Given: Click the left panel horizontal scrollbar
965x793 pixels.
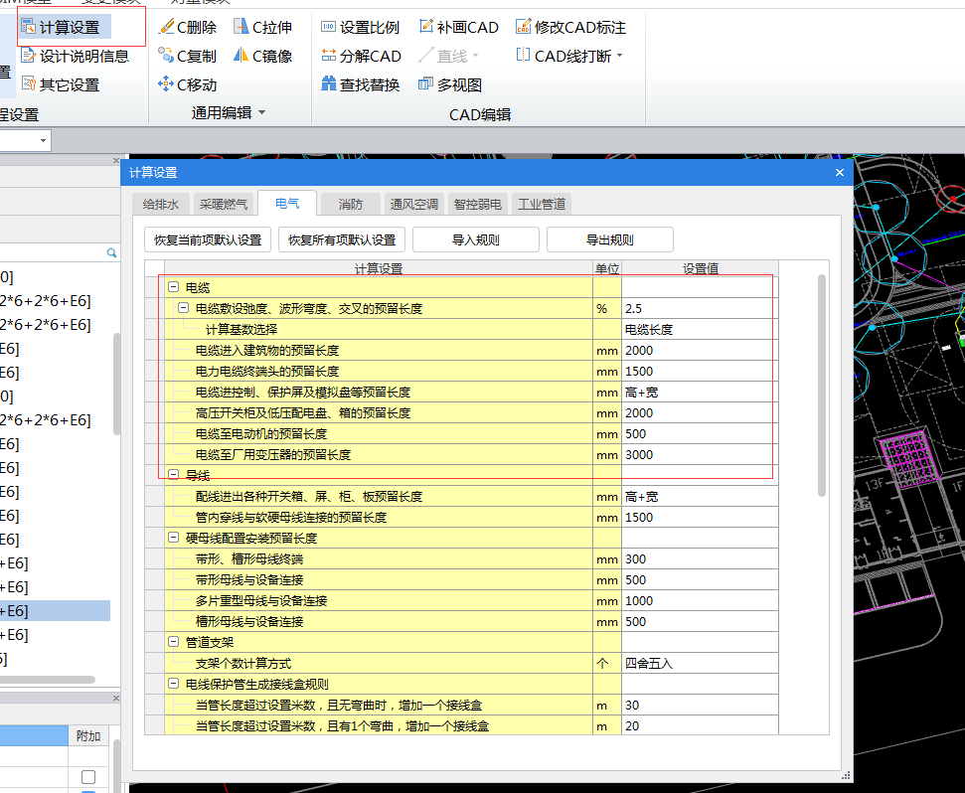Looking at the screenshot, I should 48,680.
